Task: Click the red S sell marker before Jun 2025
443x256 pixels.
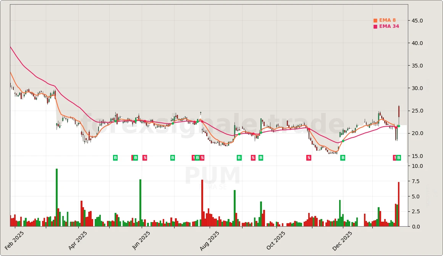Action: tap(144, 158)
